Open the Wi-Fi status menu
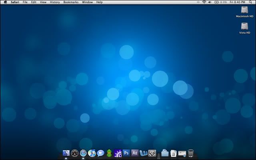 (204, 2)
